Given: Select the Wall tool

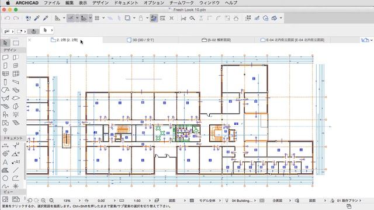Looking at the screenshot, I should click(x=5, y=57).
